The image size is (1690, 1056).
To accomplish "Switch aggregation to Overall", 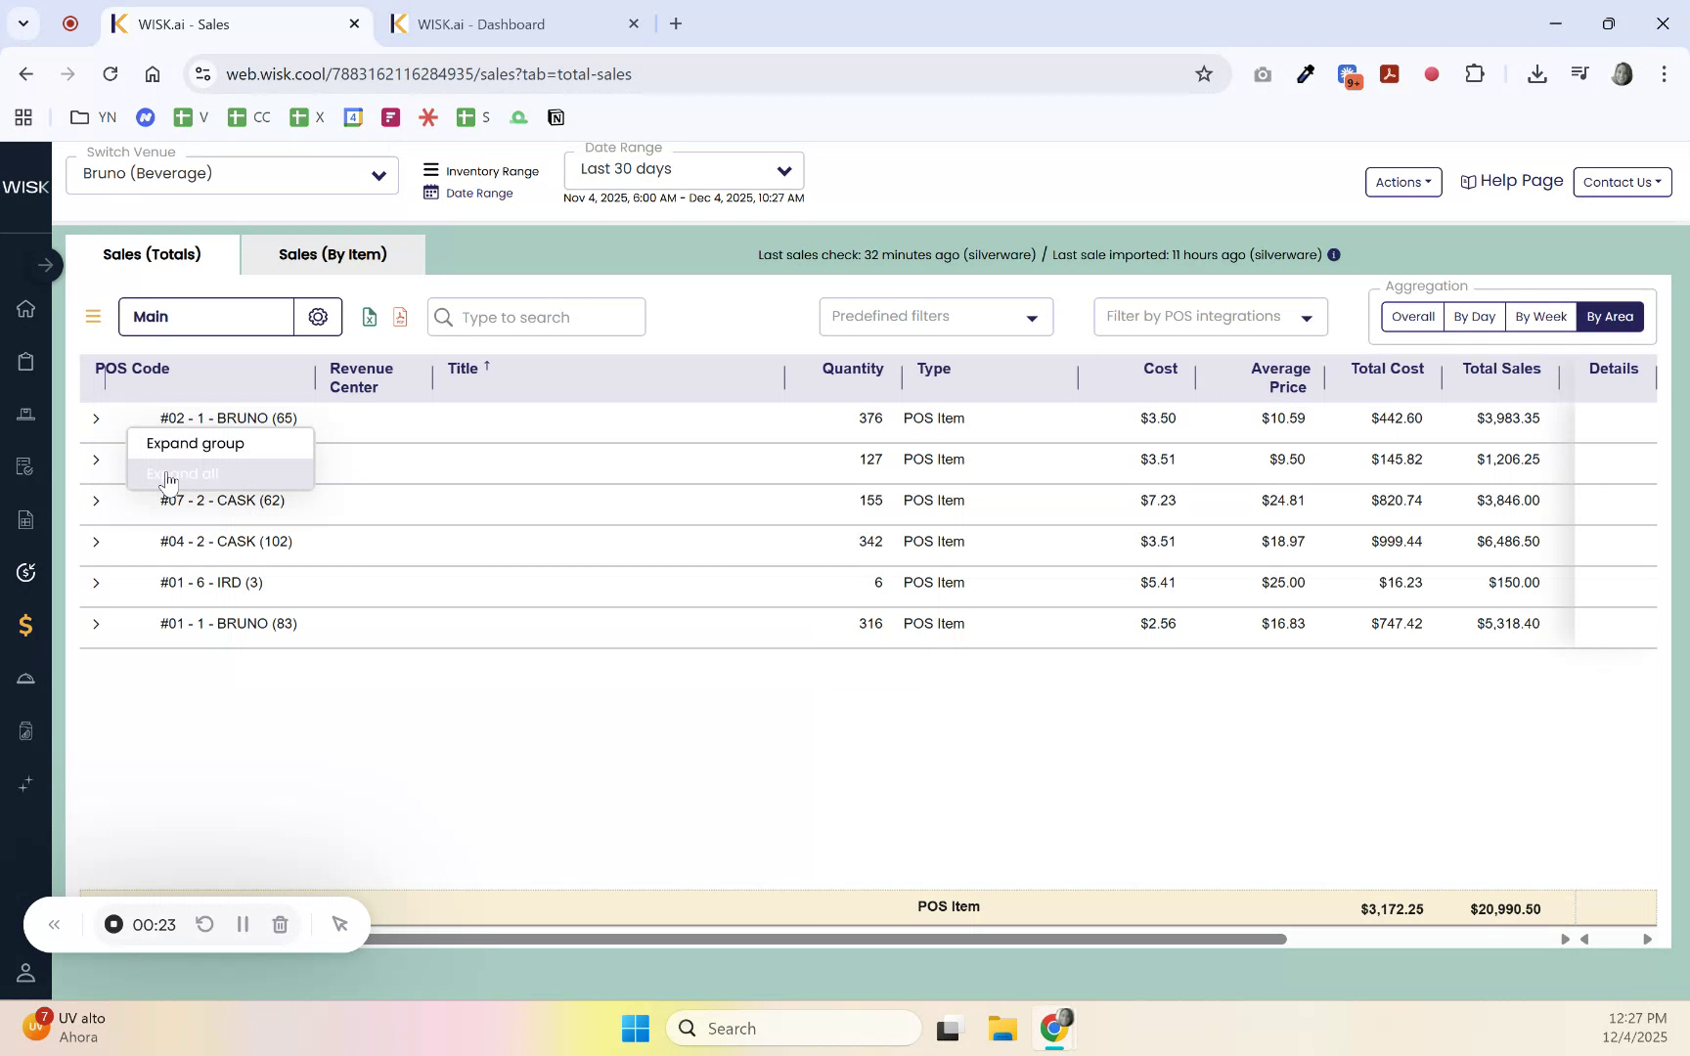I will 1412,316.
